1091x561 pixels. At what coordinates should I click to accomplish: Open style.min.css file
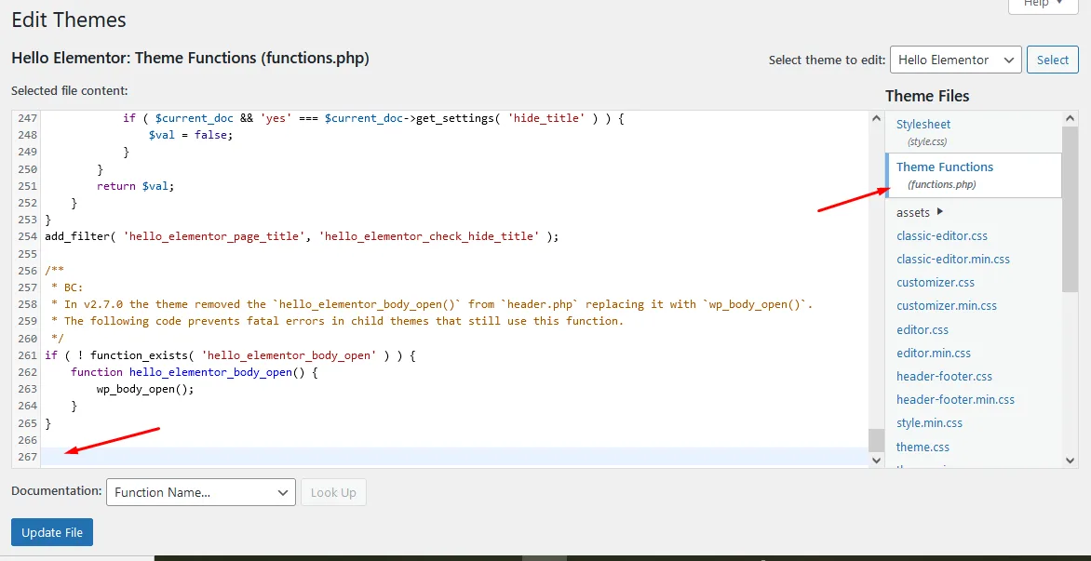pos(929,422)
